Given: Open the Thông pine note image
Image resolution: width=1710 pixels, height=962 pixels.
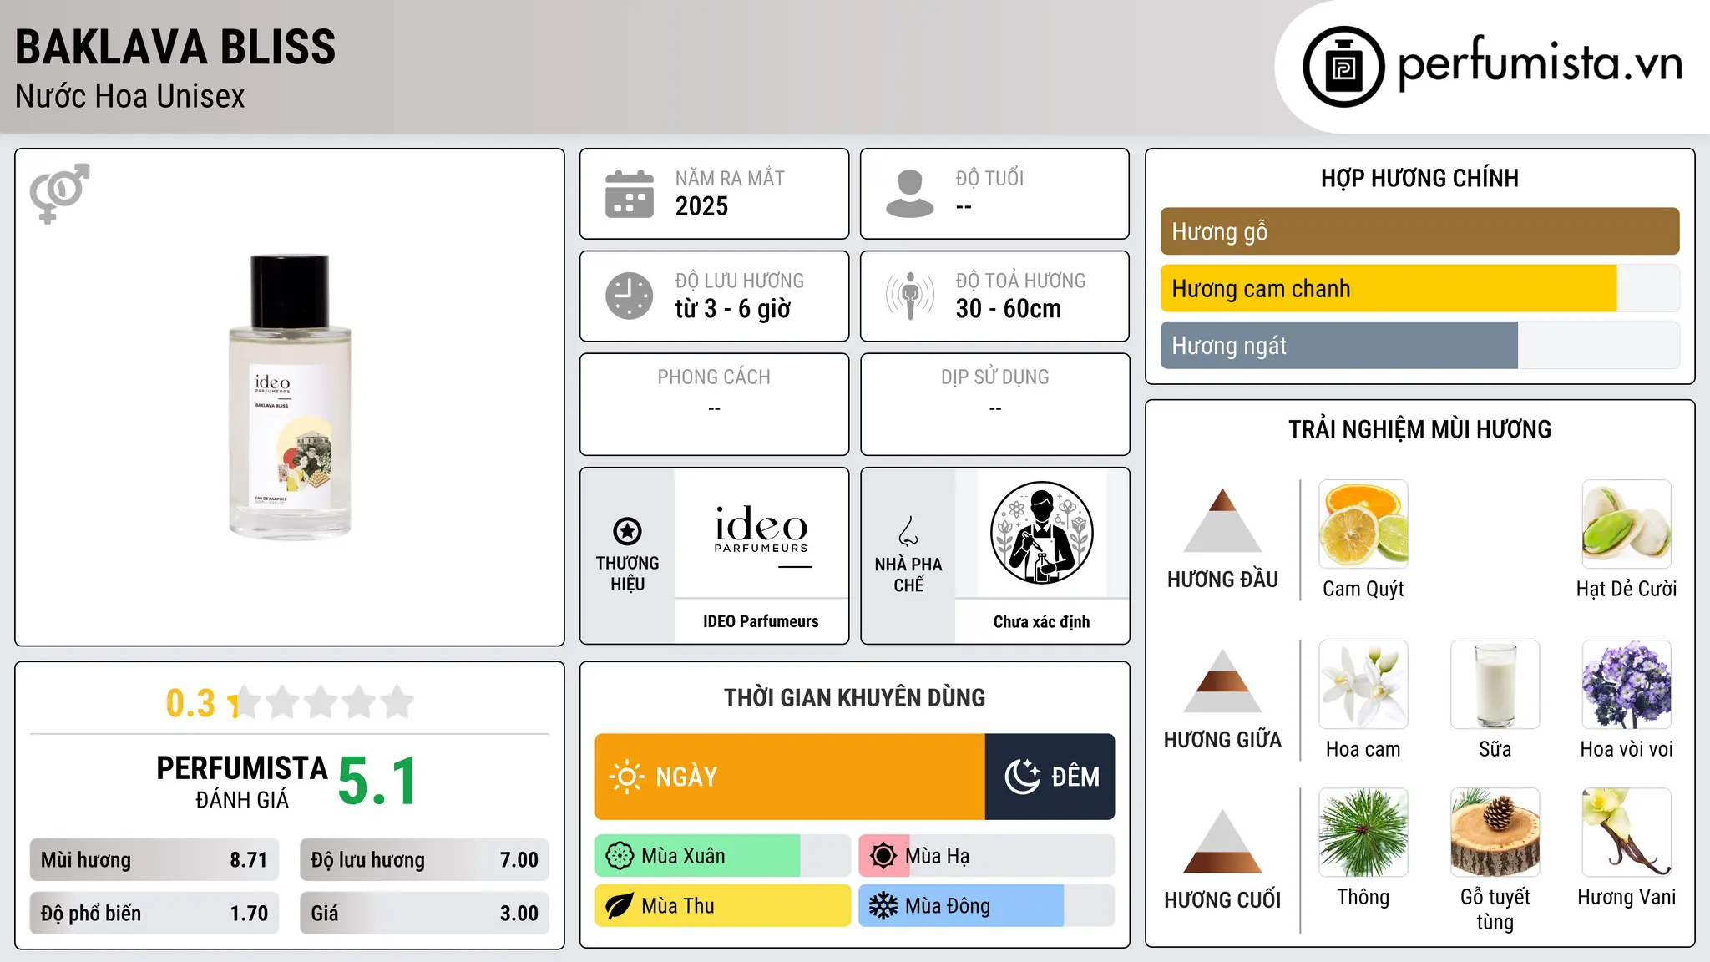Looking at the screenshot, I should [x=1363, y=833].
